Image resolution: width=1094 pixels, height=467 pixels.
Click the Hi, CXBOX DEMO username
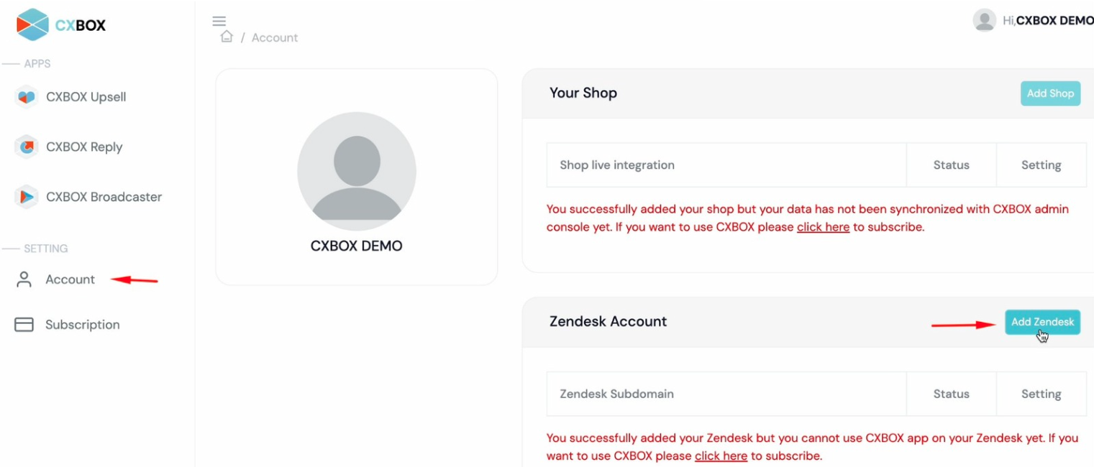(1048, 21)
